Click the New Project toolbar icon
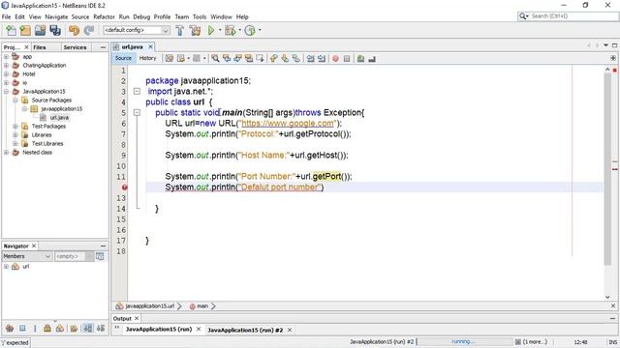This screenshot has width=620, height=348. click(x=25, y=30)
